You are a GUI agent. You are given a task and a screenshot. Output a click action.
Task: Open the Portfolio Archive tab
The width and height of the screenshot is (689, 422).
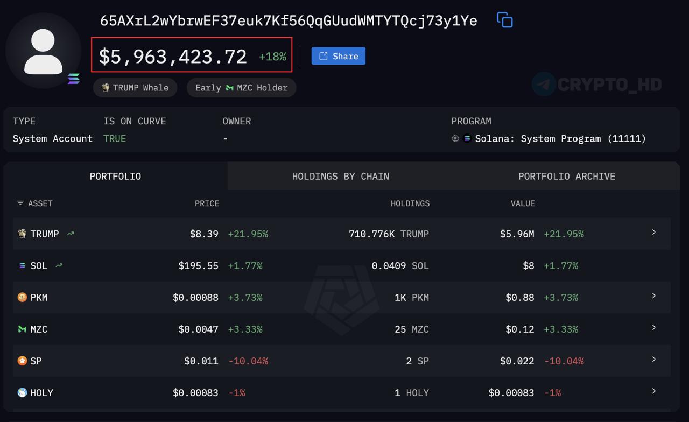click(x=566, y=176)
